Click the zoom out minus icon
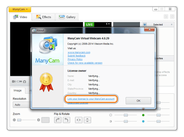This screenshot has width=184, height=137. click(x=14, y=120)
